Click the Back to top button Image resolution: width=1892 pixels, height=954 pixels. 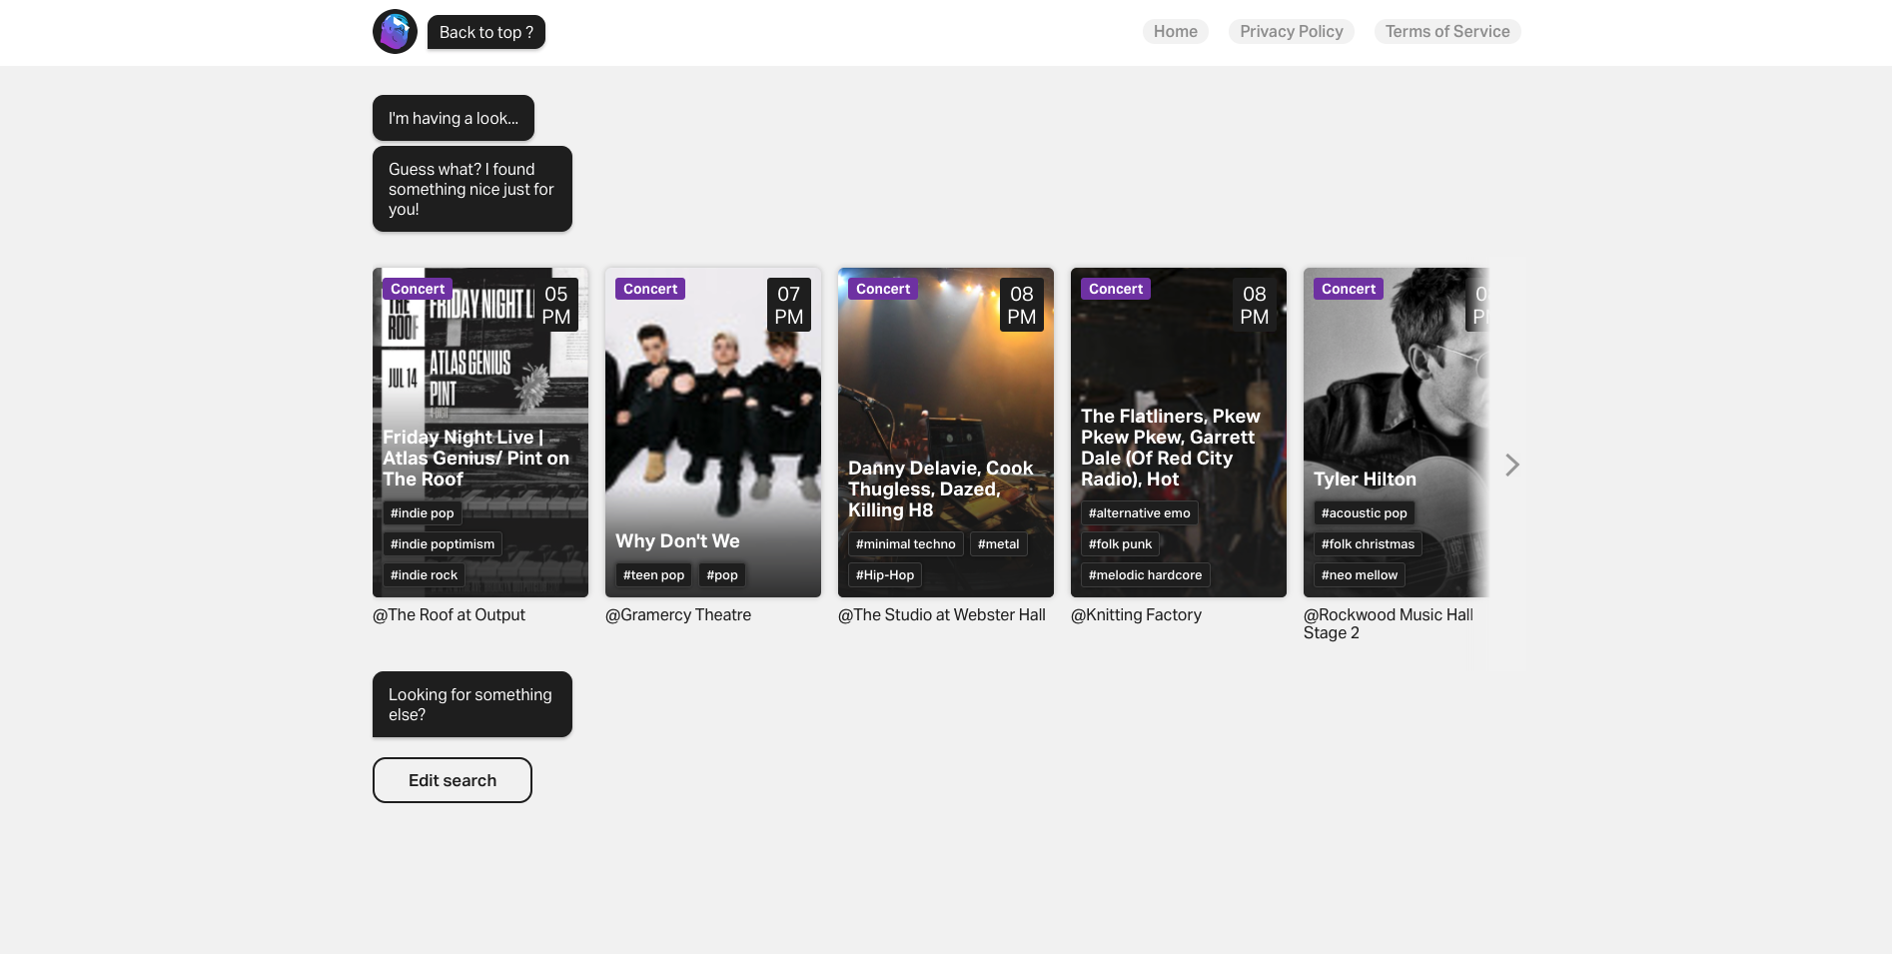[486, 32]
